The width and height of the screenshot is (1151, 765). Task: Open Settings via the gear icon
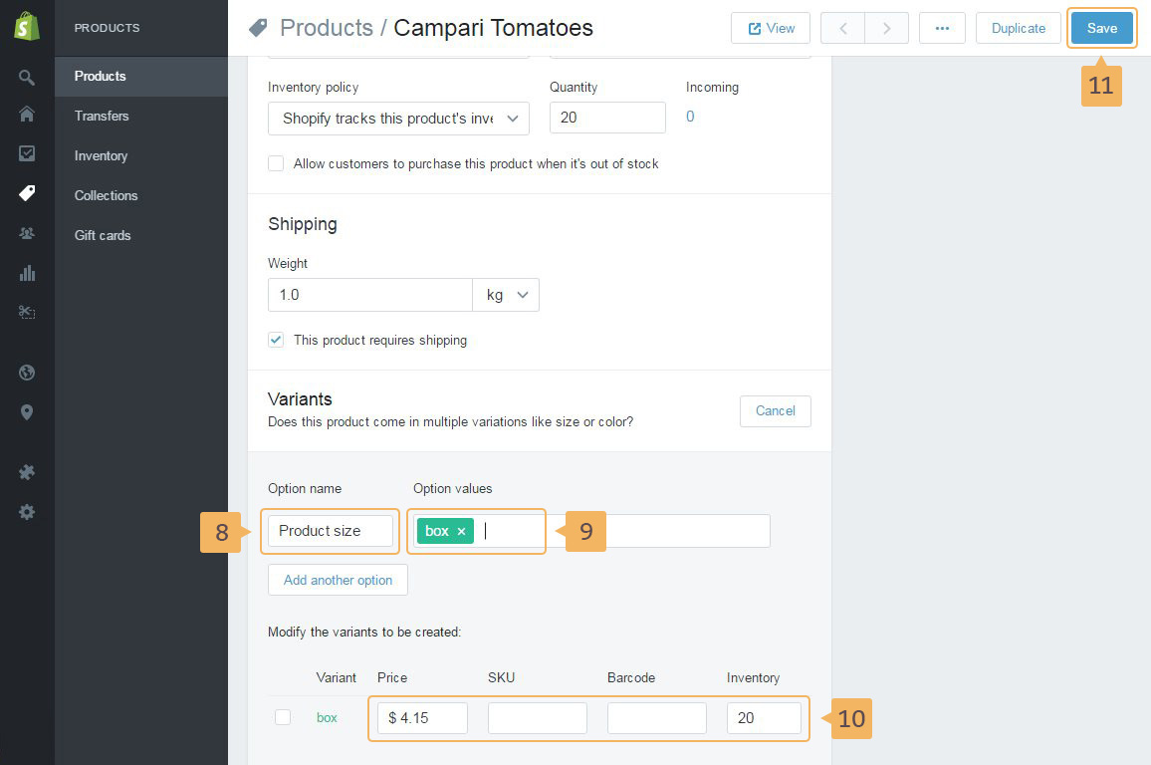(x=27, y=512)
